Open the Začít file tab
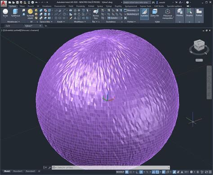Image resolution: width=213 pixels, height=175 pixels. click(x=8, y=26)
